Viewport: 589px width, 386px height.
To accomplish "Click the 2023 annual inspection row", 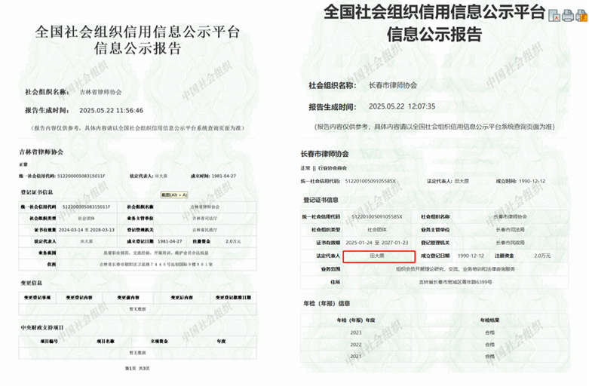I will pyautogui.click(x=356, y=332).
